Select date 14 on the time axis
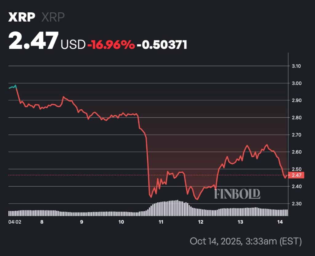The height and width of the screenshot is (256, 315). [280, 222]
